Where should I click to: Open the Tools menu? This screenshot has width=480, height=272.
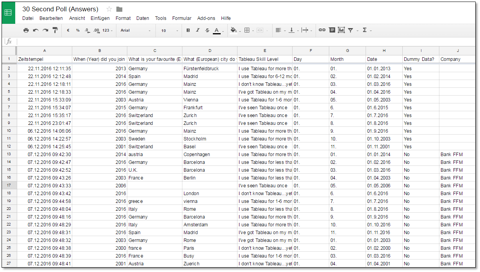(161, 18)
